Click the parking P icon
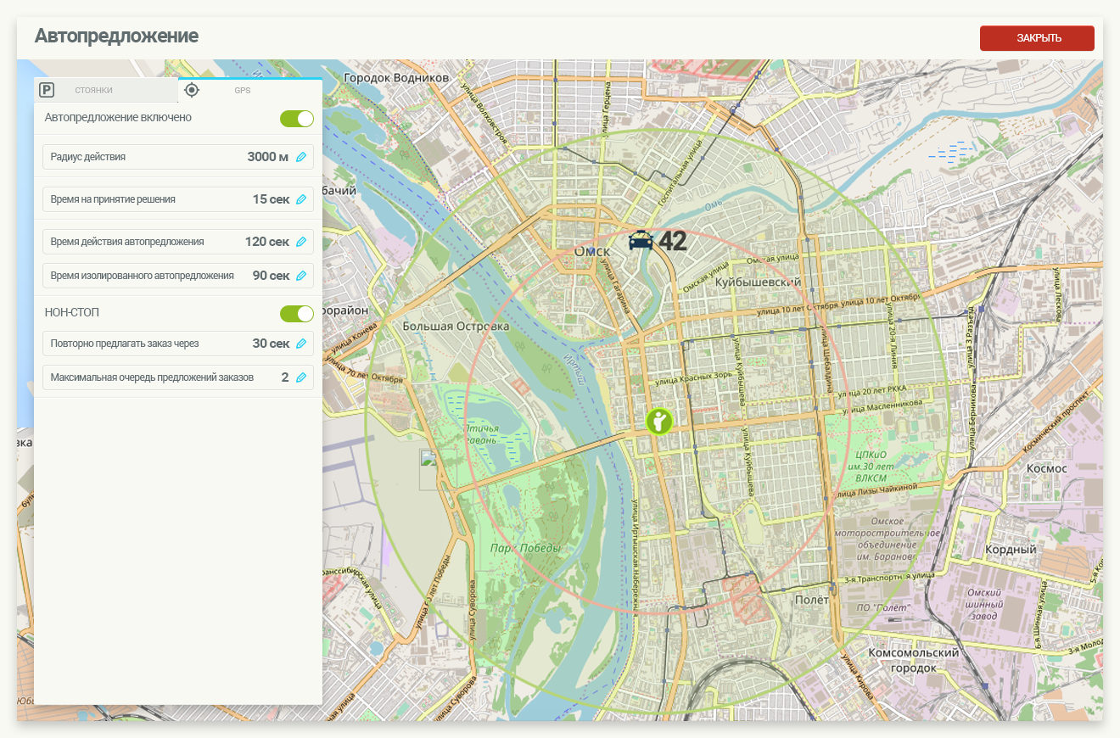 click(48, 90)
